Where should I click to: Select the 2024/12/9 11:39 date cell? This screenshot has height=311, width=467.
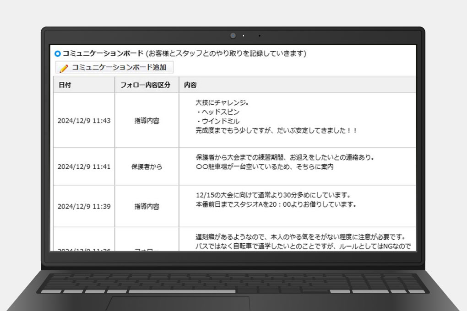coord(84,206)
